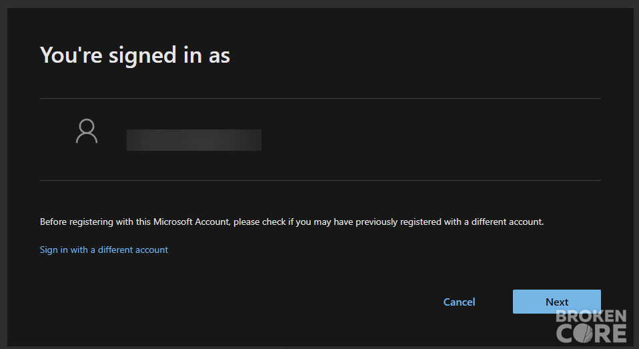Click the word BROKEN in watermark
Viewport: 639px width, 349px height.
591,316
